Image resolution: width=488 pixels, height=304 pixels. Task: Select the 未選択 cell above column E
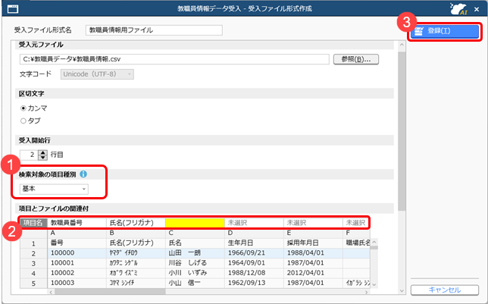coord(313,223)
